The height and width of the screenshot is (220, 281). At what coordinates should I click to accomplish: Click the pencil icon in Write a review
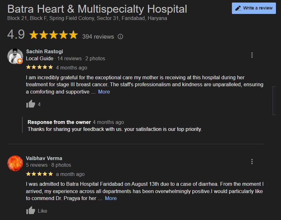pos(238,8)
